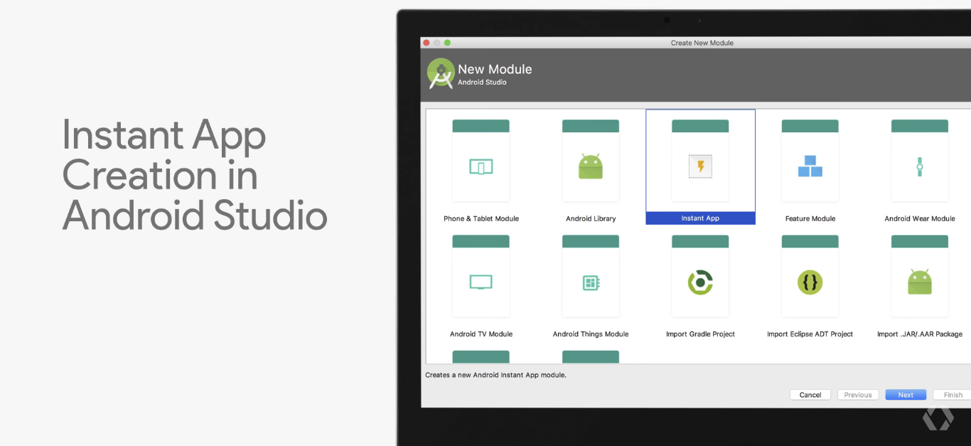Click the 'Creates a new Android Instant App module.' description
The width and height of the screenshot is (971, 446).
click(495, 375)
